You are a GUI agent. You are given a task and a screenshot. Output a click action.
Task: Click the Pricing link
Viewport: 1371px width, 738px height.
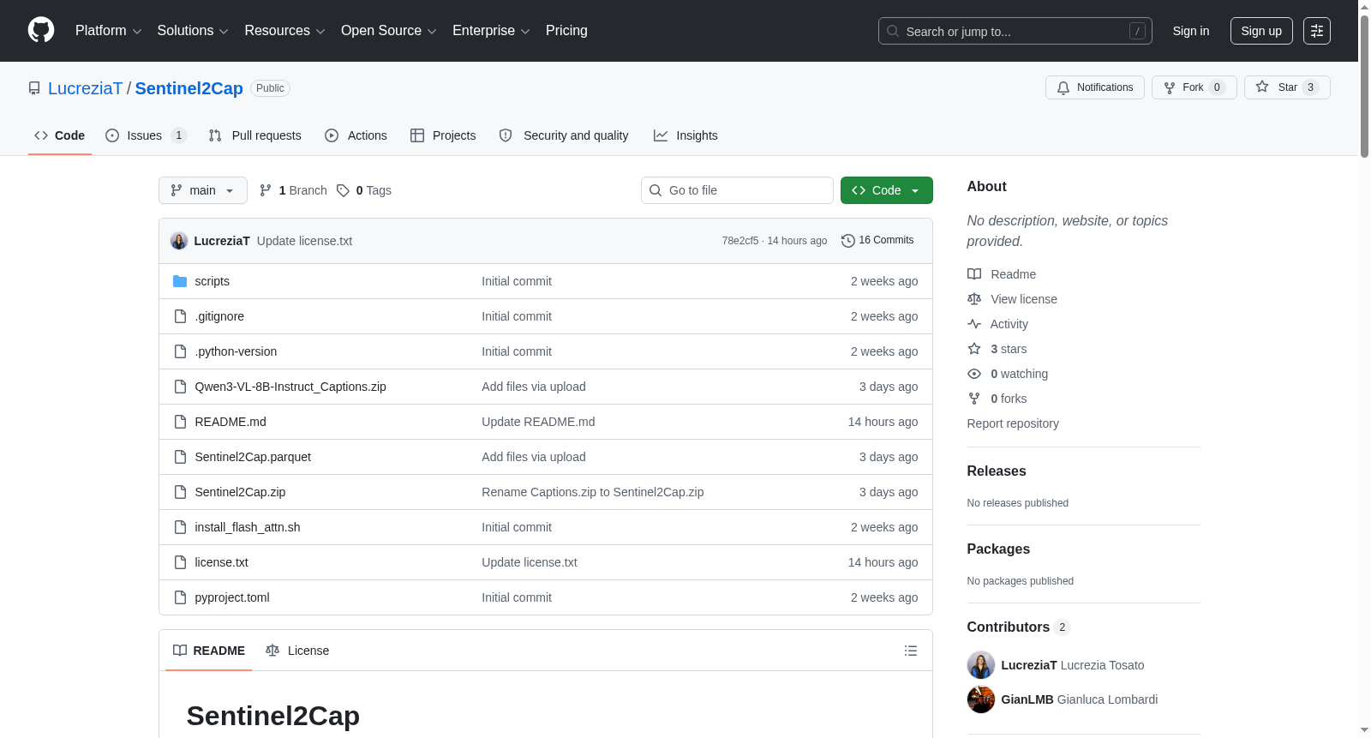566,31
